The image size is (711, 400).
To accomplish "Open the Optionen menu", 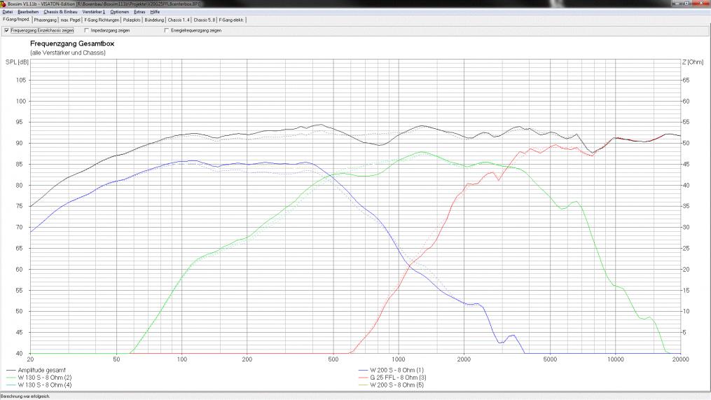I will pos(119,12).
